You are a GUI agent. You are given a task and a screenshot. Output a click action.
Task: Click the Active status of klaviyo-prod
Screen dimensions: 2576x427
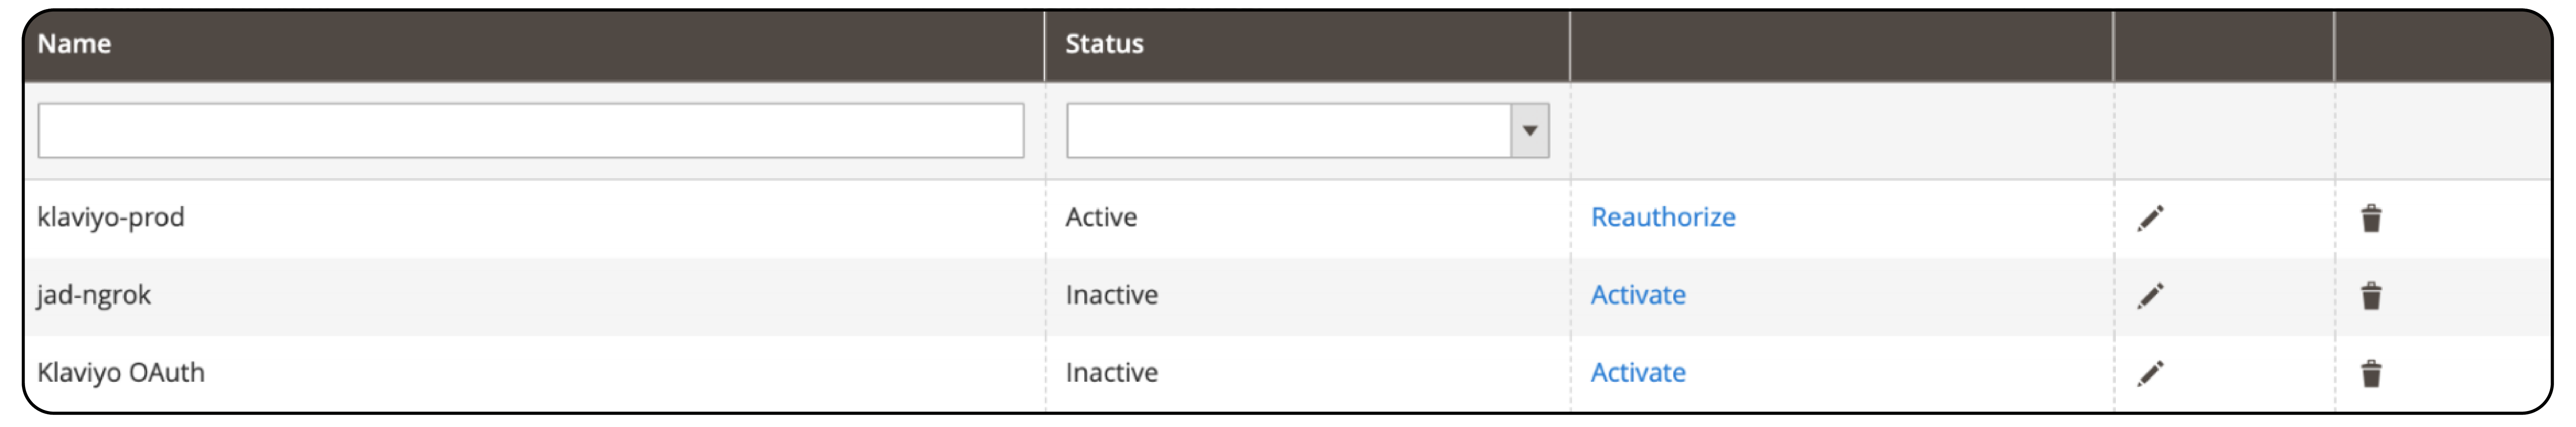(x=1101, y=217)
